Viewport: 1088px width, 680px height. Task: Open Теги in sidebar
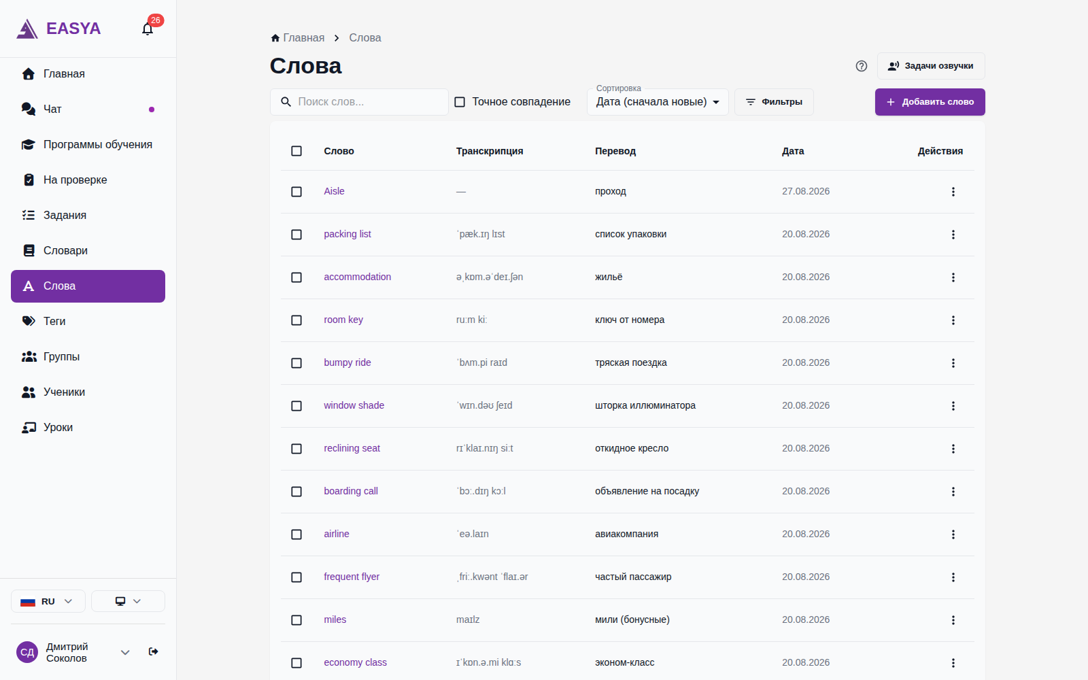[88, 322]
